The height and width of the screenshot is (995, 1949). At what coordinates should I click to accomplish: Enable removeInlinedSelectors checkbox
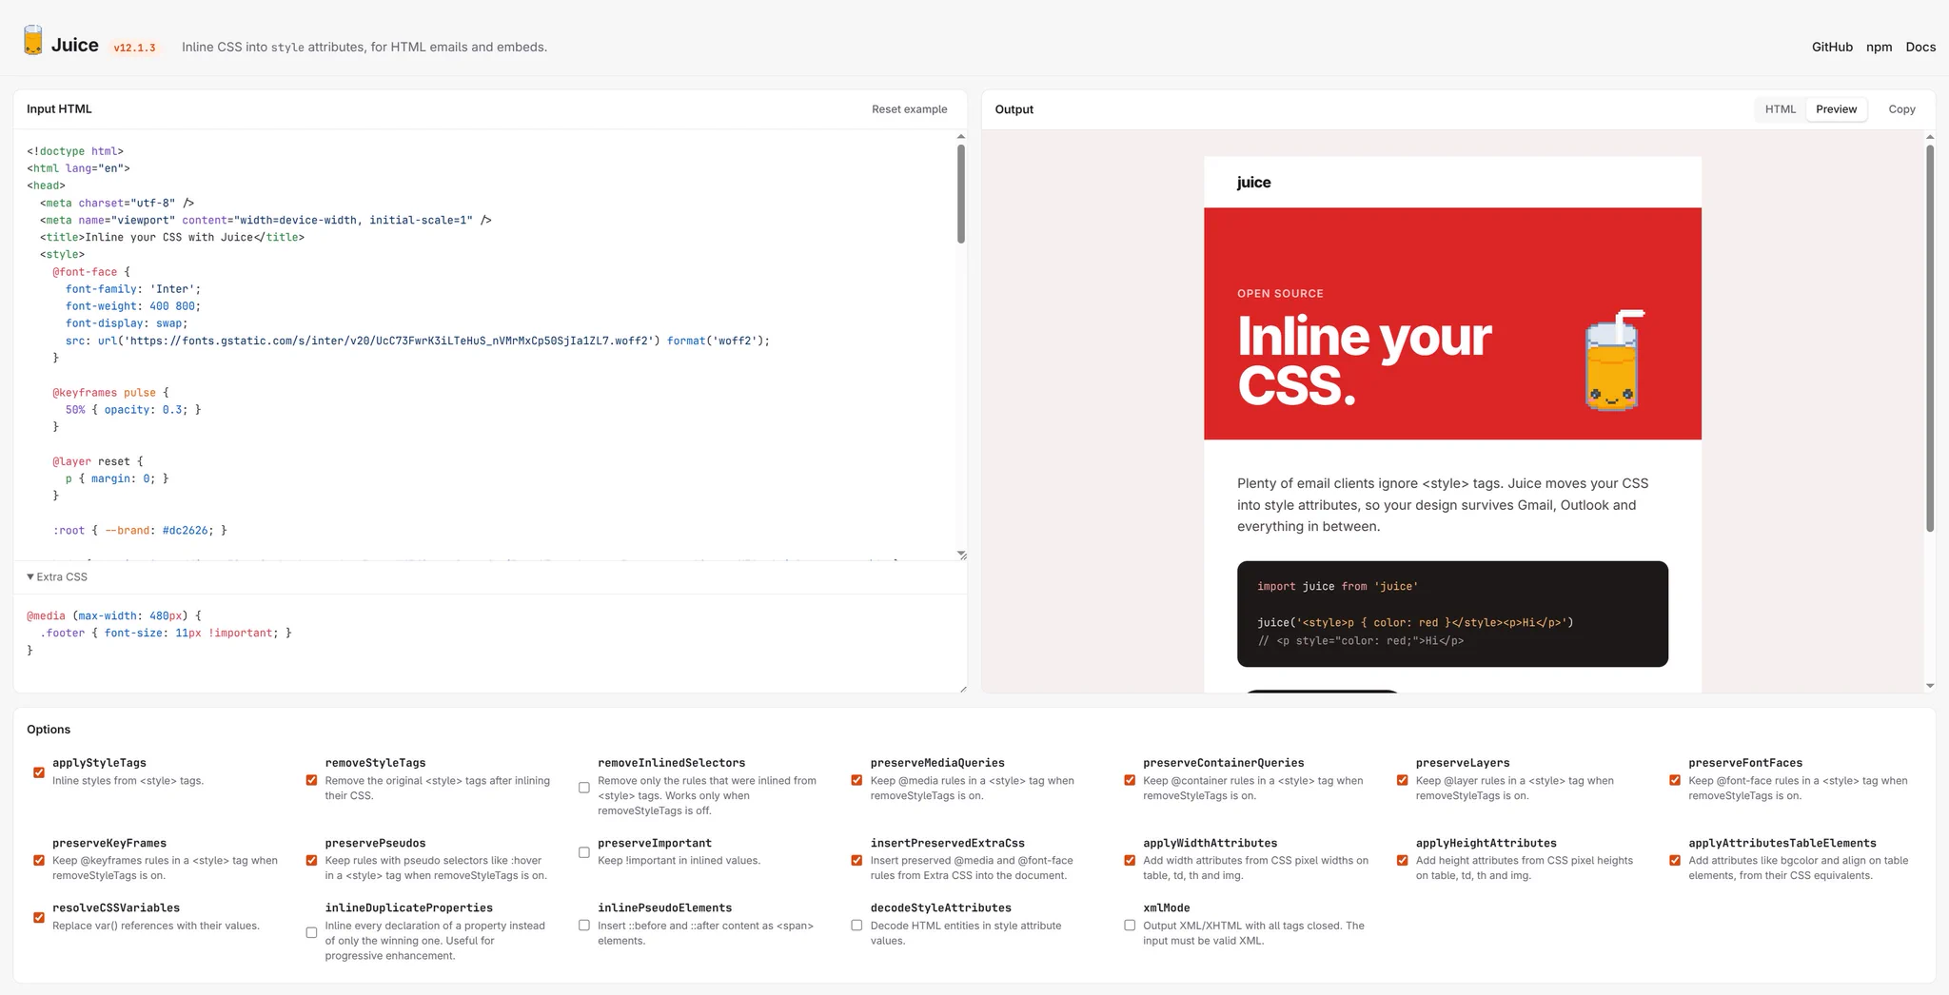(x=584, y=788)
